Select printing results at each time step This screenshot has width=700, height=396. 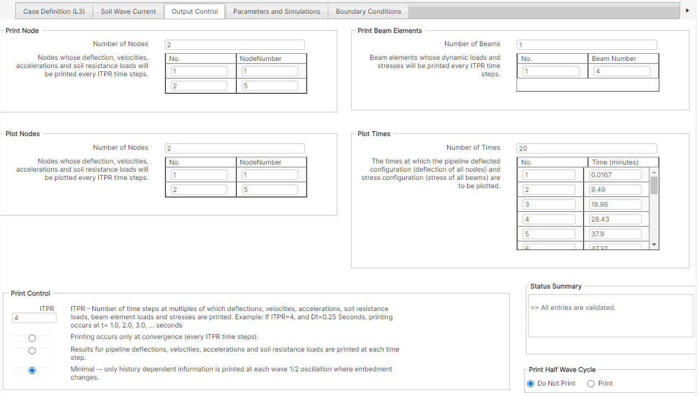(31, 350)
